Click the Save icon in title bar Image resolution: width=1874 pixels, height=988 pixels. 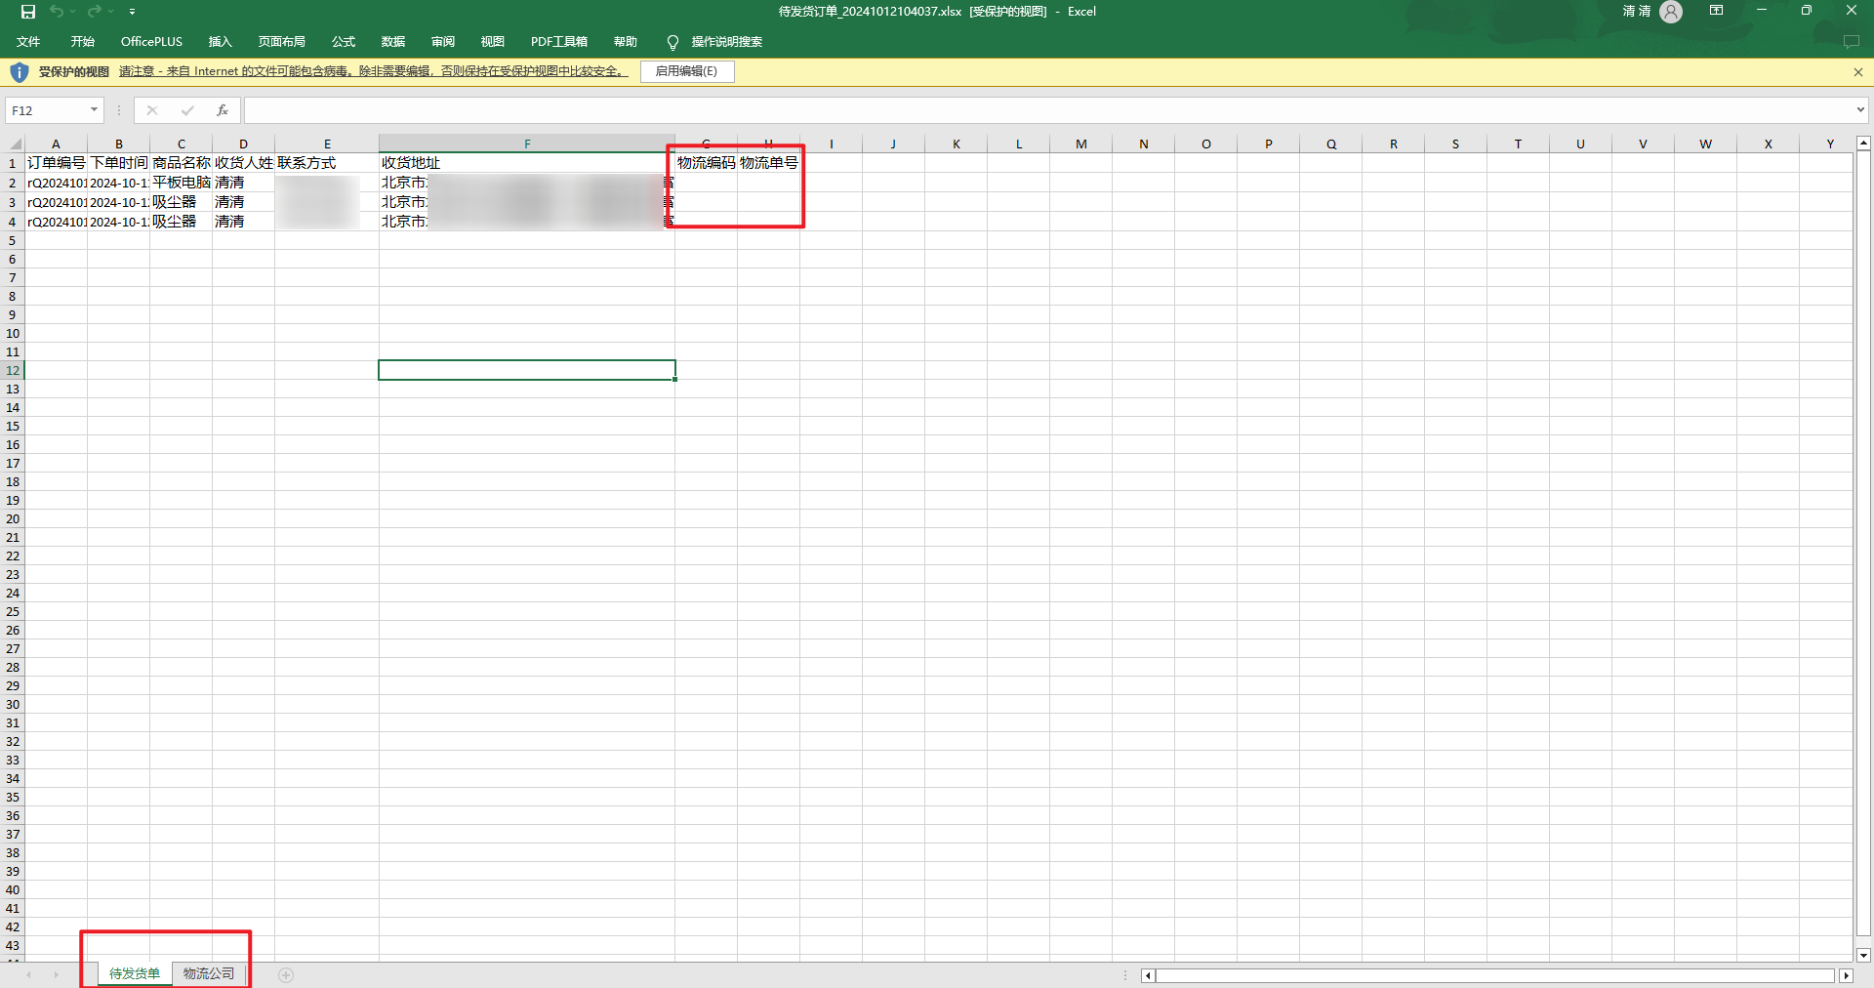28,12
